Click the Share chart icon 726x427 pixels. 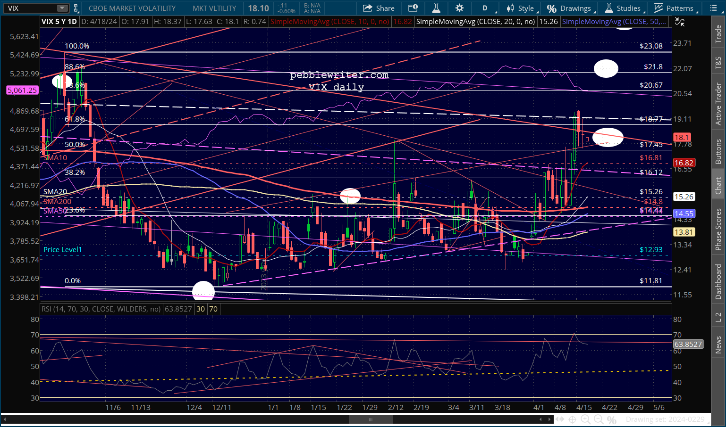tap(379, 8)
